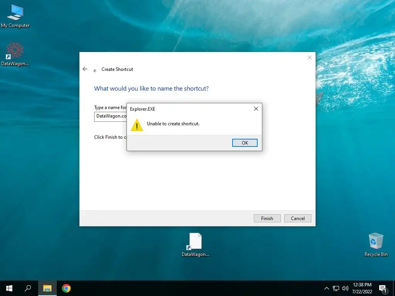Viewport: 395px width, 296px height.
Task: Cancel the Create Shortcut wizard
Action: (297, 218)
